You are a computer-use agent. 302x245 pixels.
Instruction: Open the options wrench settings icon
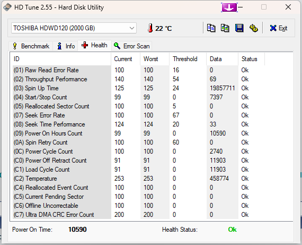[x=253, y=28]
